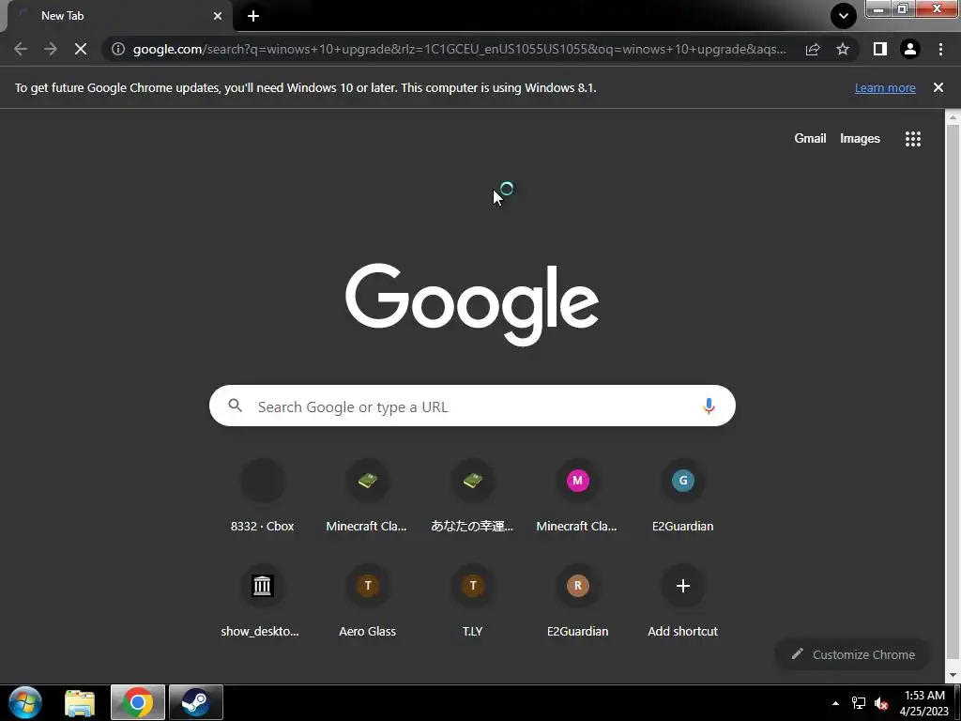This screenshot has width=961, height=721.
Task: Click Chrome taskbar icon
Action: (x=138, y=702)
